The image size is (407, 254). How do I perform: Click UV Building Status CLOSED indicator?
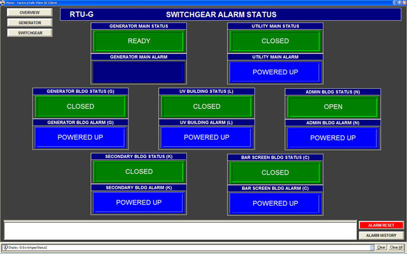point(207,107)
